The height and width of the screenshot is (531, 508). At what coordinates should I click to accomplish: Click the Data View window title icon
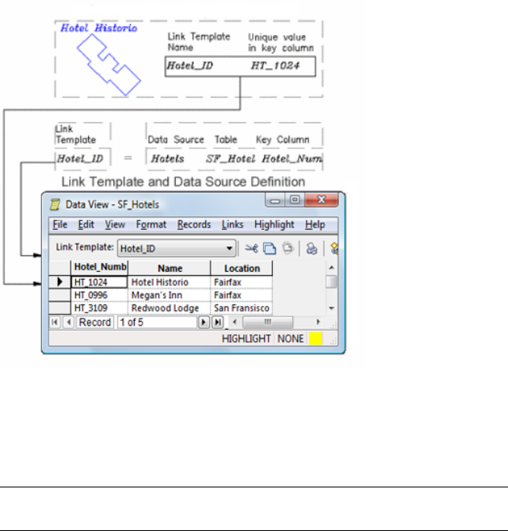tap(55, 204)
